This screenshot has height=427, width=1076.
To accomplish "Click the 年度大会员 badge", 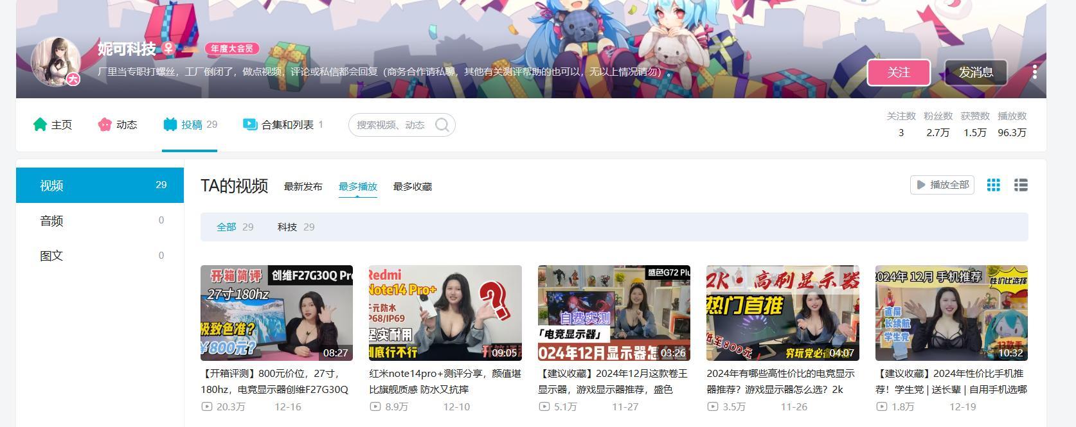I will point(232,48).
